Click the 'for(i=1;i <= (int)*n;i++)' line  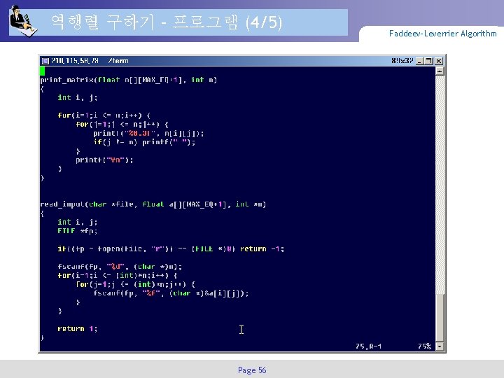[x=118, y=276]
